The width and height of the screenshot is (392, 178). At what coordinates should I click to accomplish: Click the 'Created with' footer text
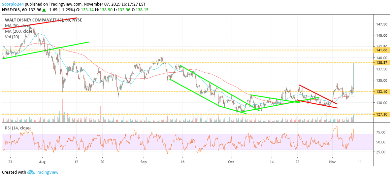click(14, 172)
